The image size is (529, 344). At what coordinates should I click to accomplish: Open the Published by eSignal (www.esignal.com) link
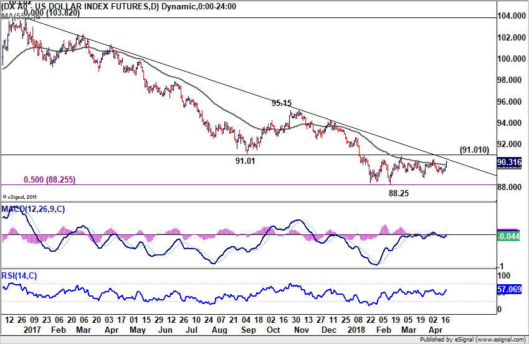473,339
